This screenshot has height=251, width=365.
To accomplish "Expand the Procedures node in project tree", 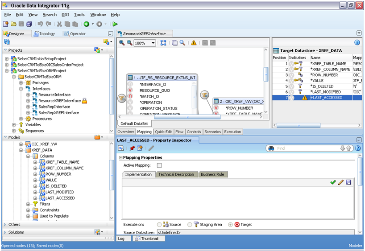I will click(x=21, y=119).
